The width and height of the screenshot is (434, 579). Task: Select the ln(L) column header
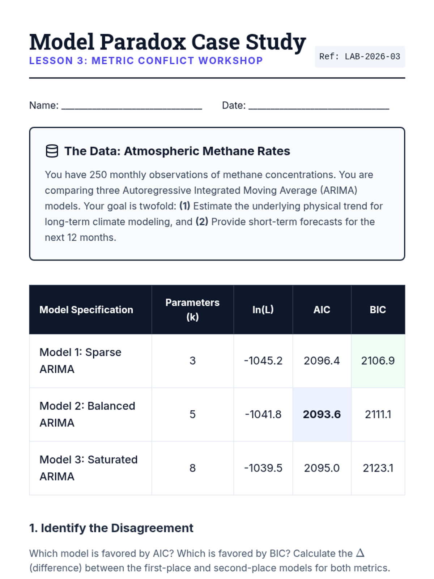pos(263,310)
